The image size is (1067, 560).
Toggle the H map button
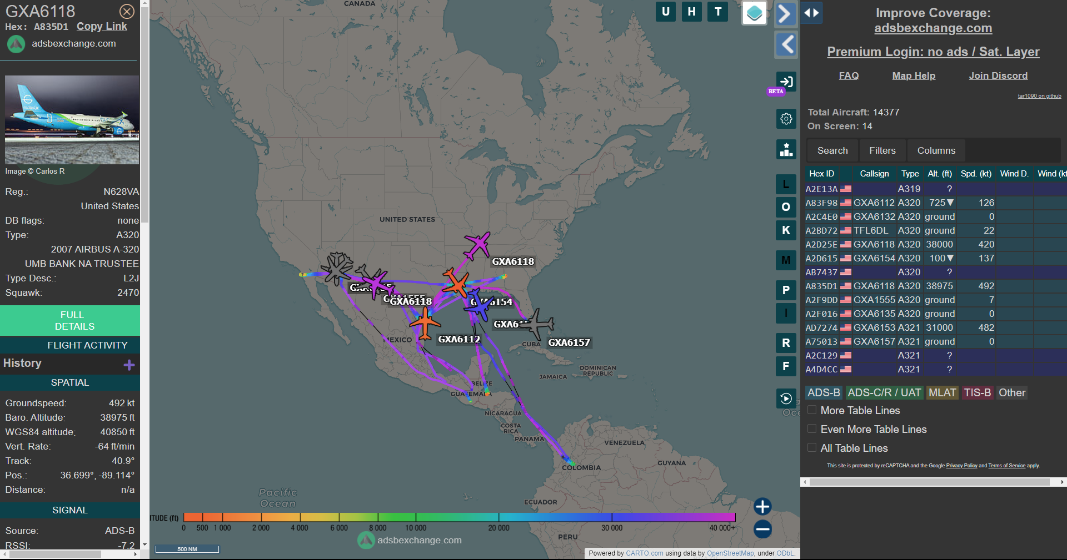692,12
